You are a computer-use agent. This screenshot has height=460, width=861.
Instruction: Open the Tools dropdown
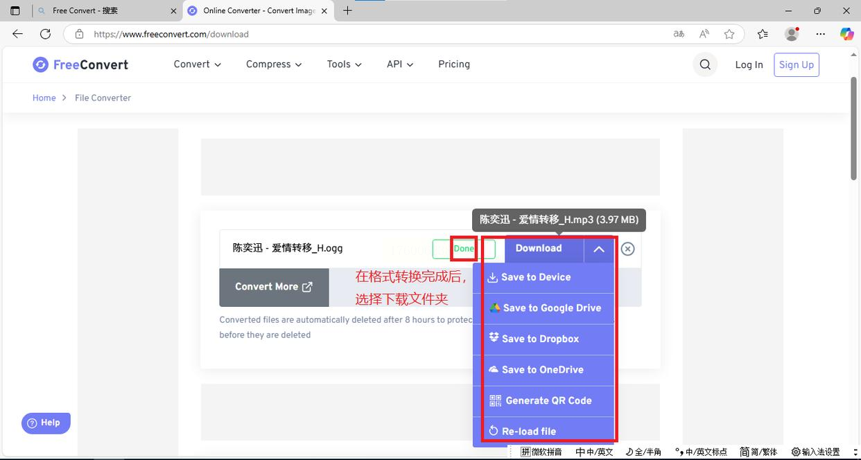coord(345,64)
